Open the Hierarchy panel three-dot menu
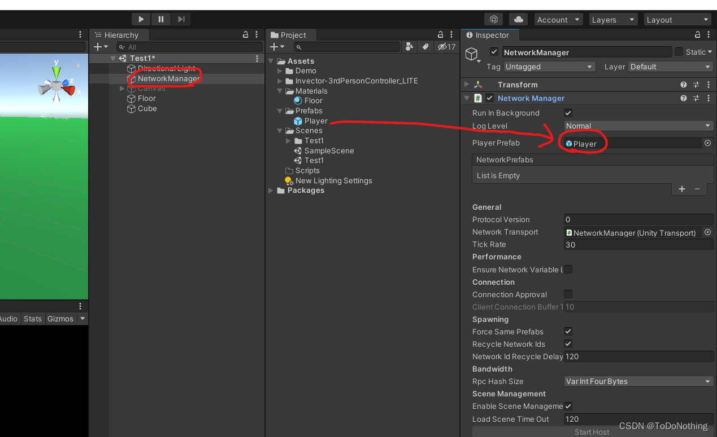The height and width of the screenshot is (437, 717). pos(257,35)
